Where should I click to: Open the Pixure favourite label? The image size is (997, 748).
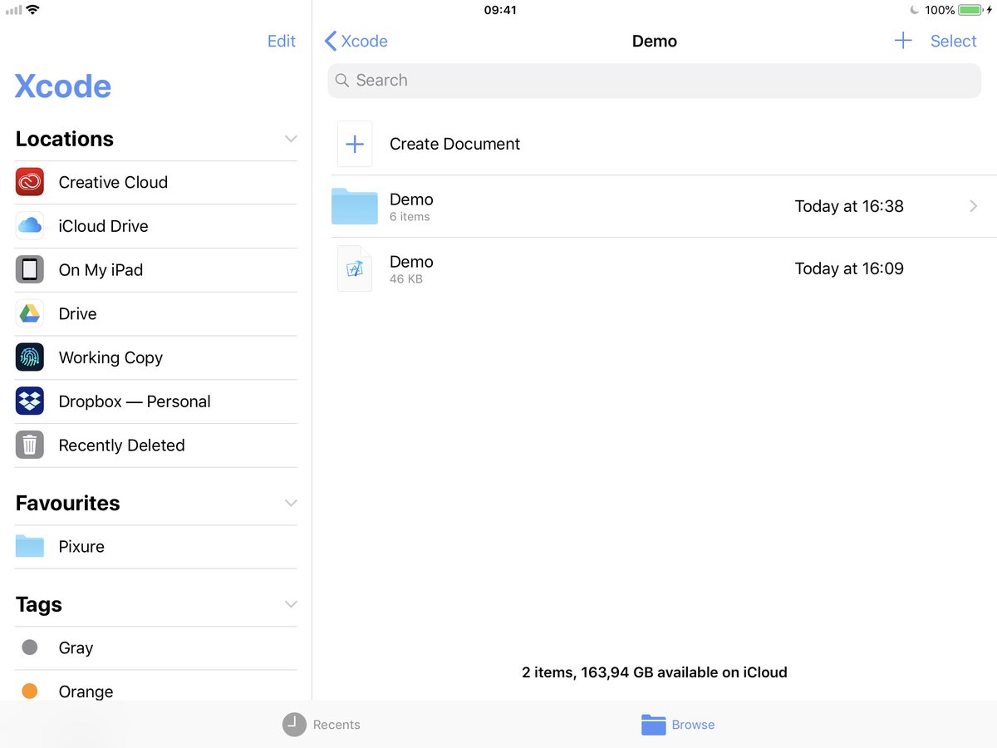[x=81, y=546]
